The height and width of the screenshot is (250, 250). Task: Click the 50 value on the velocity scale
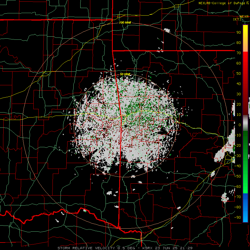[x=239, y=74]
